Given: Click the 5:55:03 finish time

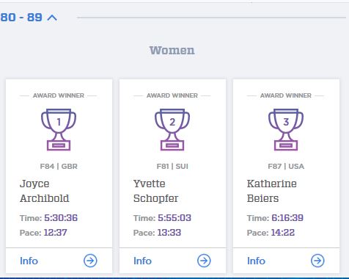Looking at the screenshot, I should pyautogui.click(x=174, y=218).
